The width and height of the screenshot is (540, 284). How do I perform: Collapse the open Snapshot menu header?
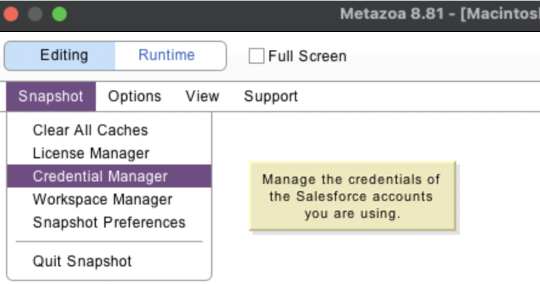pyautogui.click(x=50, y=96)
